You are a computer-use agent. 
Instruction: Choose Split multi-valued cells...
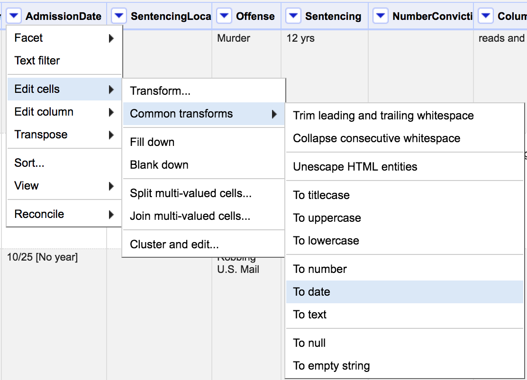[x=191, y=193]
